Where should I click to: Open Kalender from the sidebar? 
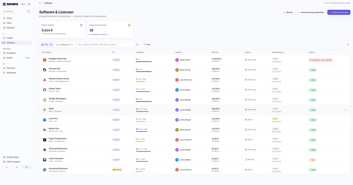point(17,28)
